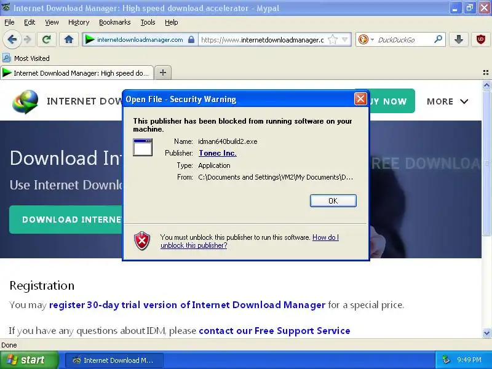The image size is (492, 369).
Task: Confirm the security warning with OK
Action: click(x=333, y=201)
